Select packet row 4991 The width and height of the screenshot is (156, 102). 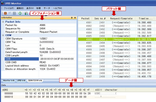[117, 56]
